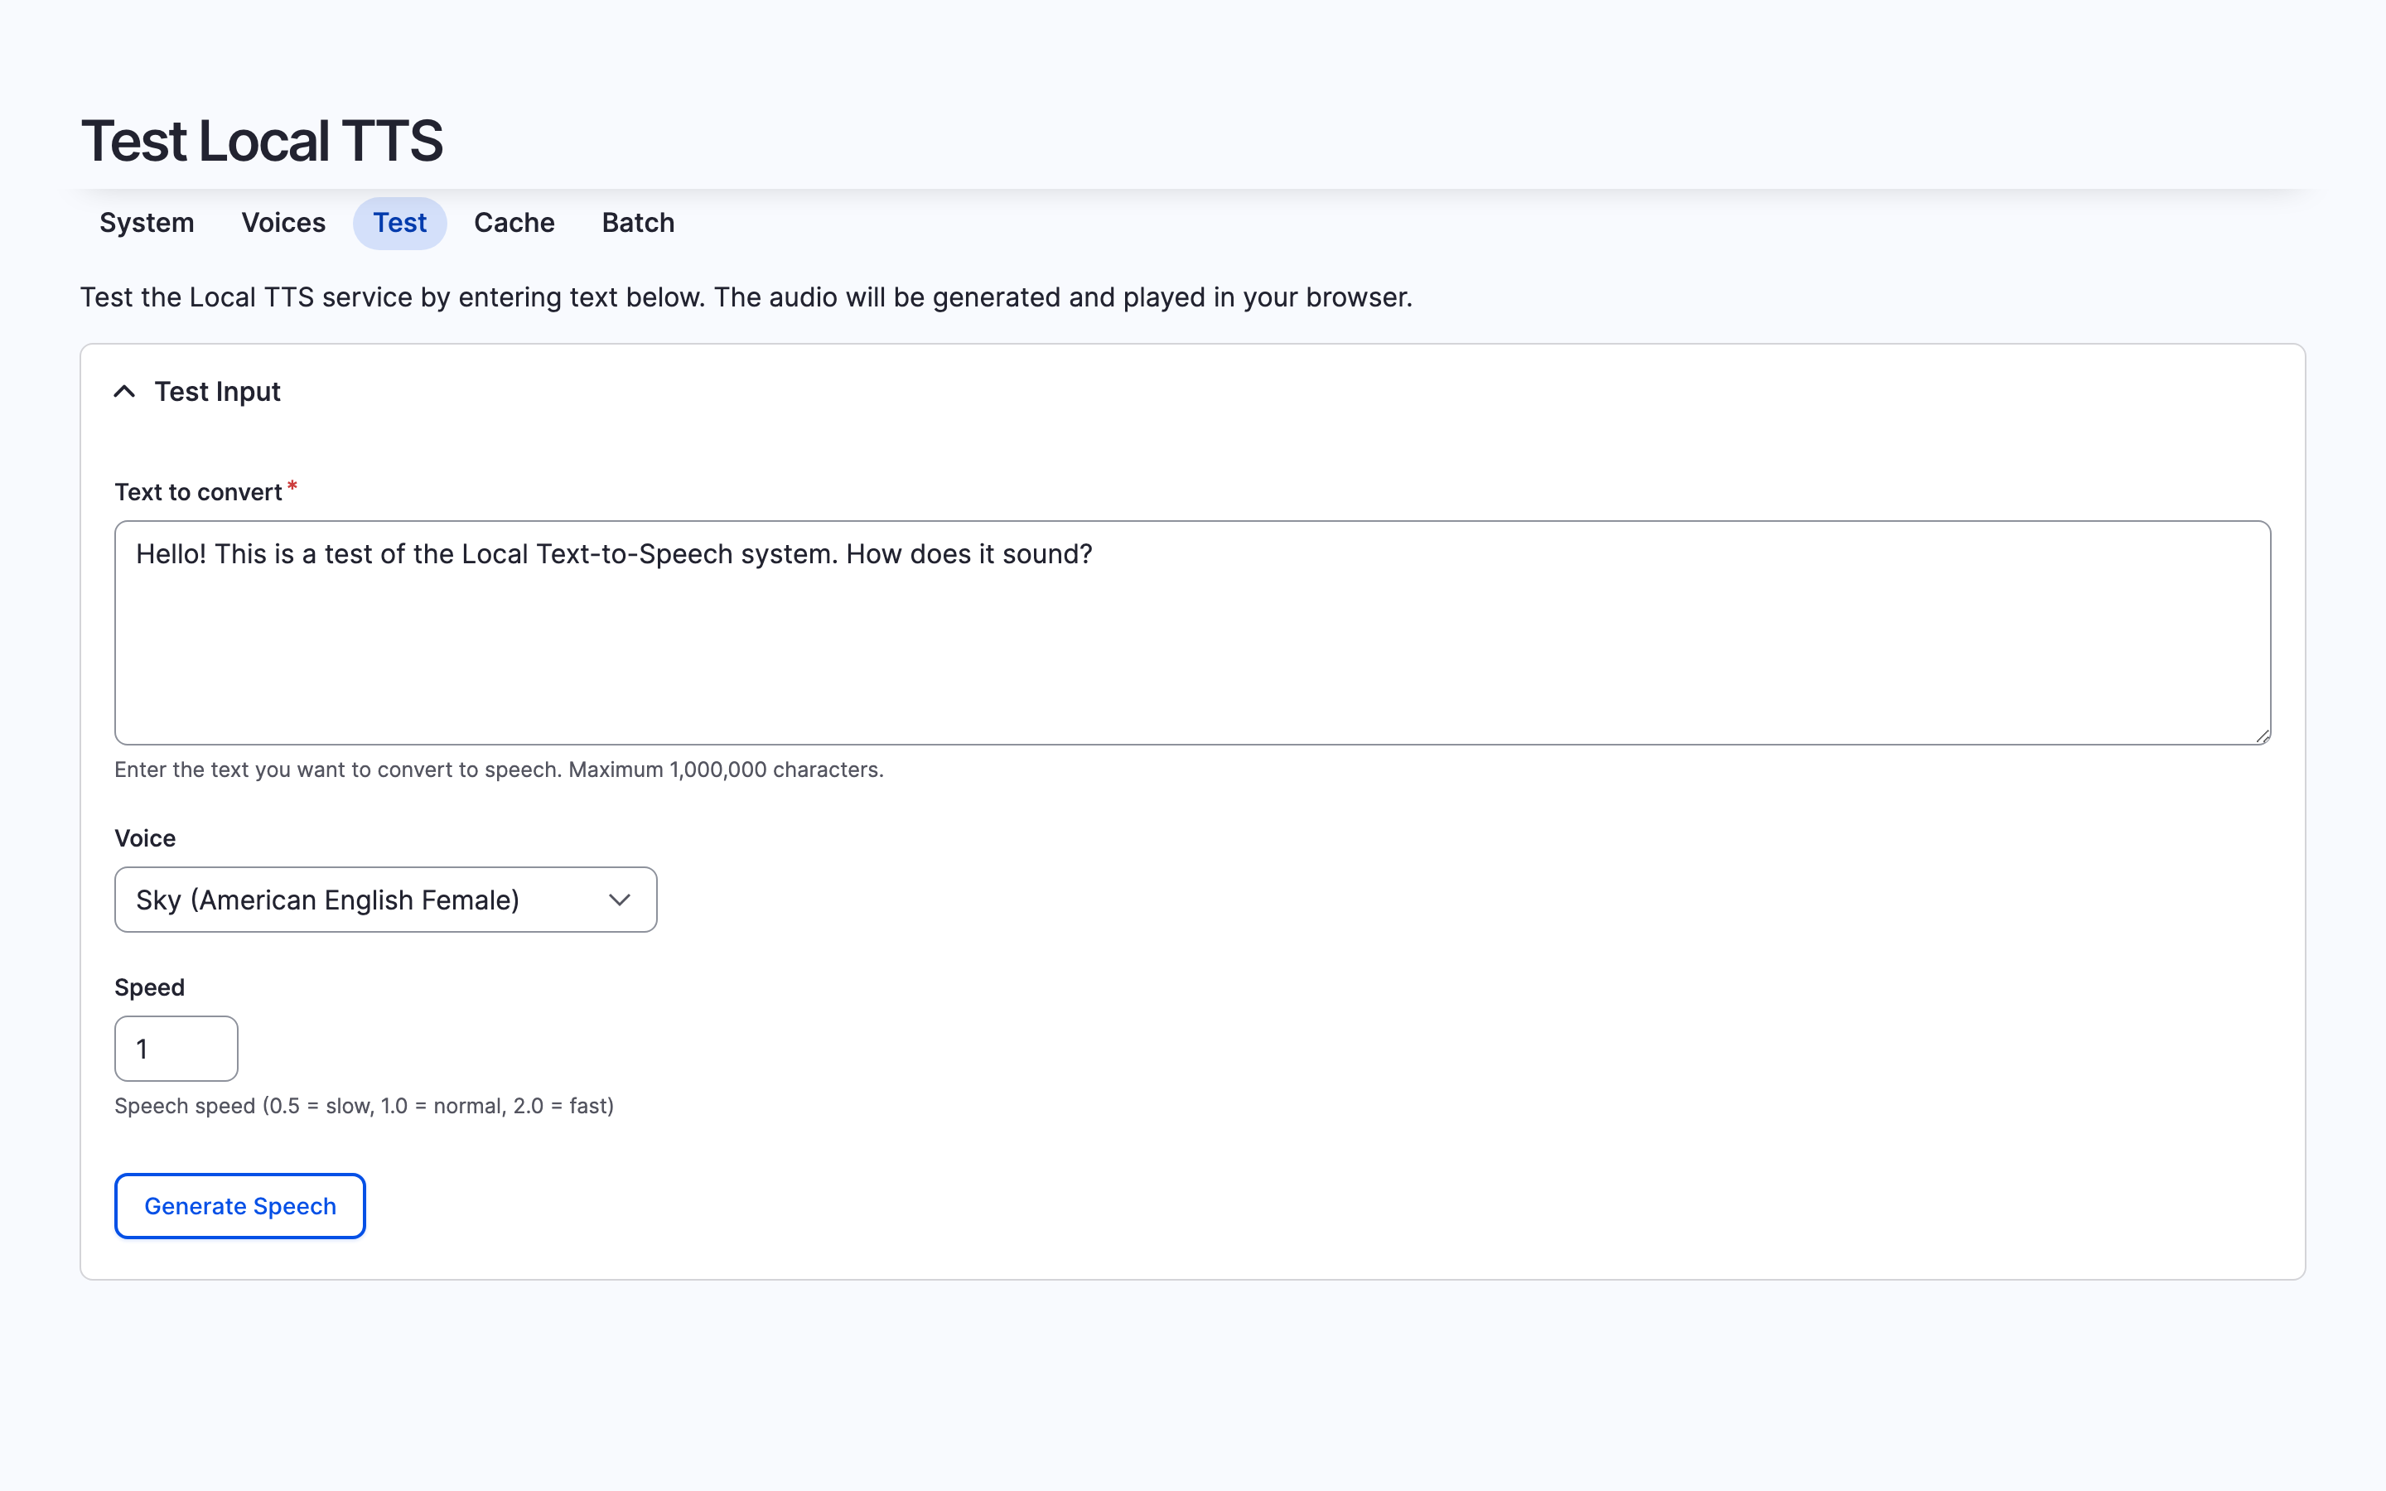
Task: Grab the textarea resize handle corner
Action: click(x=2262, y=736)
